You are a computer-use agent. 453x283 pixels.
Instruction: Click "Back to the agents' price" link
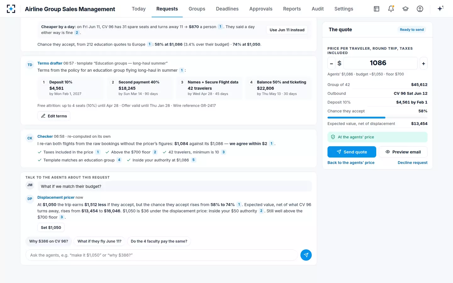[x=351, y=163]
